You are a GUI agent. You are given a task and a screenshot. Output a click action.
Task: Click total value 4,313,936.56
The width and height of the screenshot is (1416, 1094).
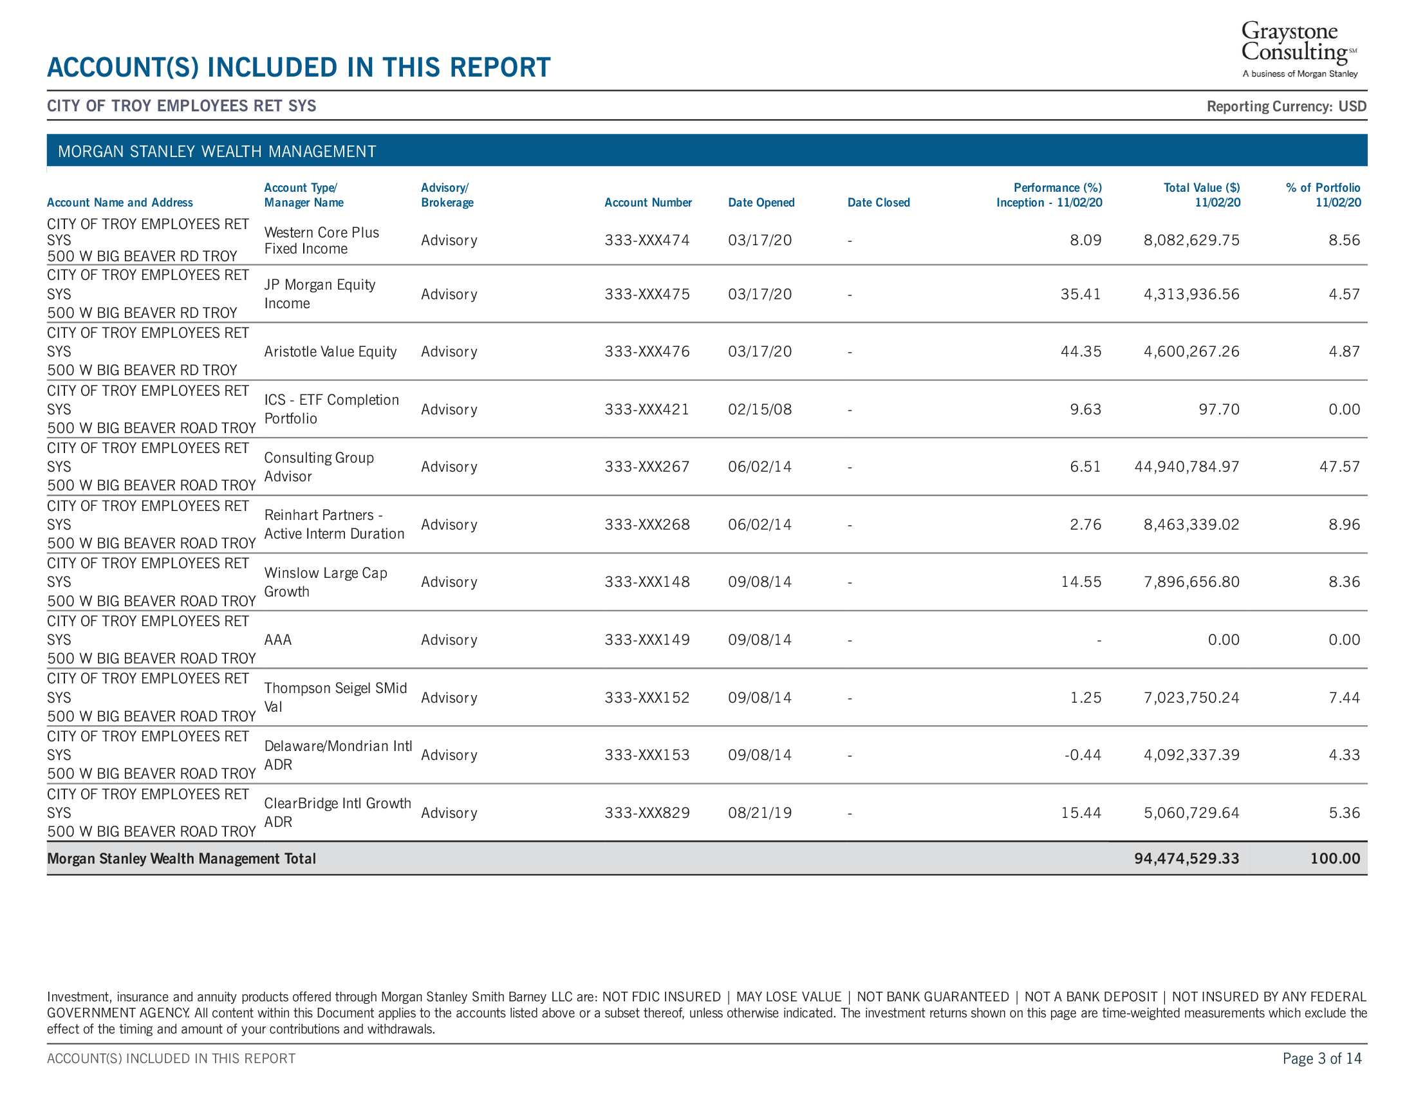tap(1191, 294)
